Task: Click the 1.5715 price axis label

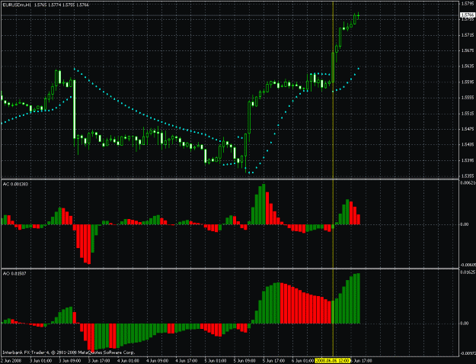Action: click(468, 35)
